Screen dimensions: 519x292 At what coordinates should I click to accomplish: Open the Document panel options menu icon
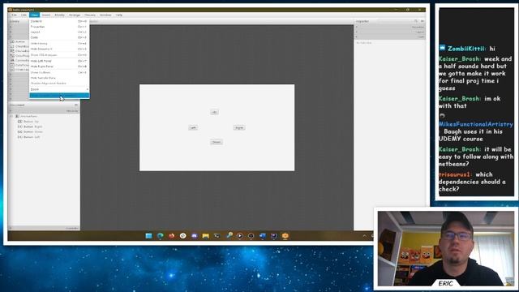[x=76, y=105]
